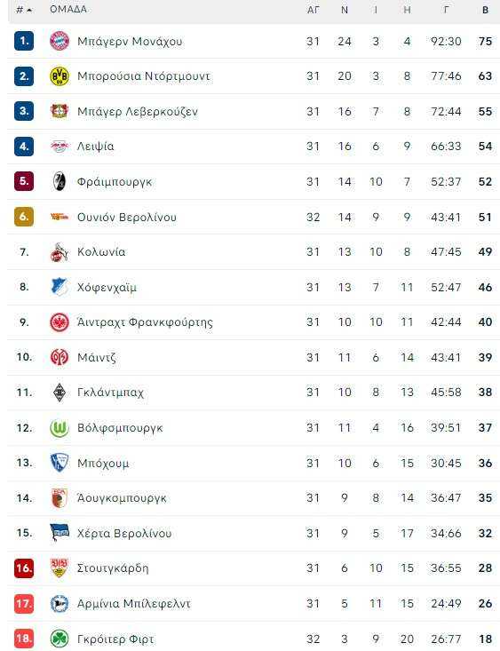Click the Union Berlin logo

click(x=60, y=217)
